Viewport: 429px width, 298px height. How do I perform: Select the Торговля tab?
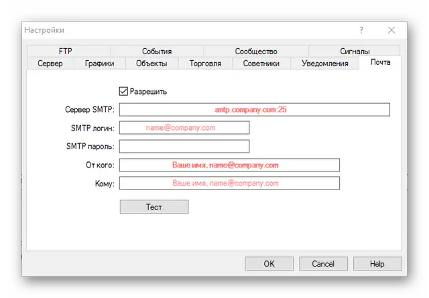205,64
